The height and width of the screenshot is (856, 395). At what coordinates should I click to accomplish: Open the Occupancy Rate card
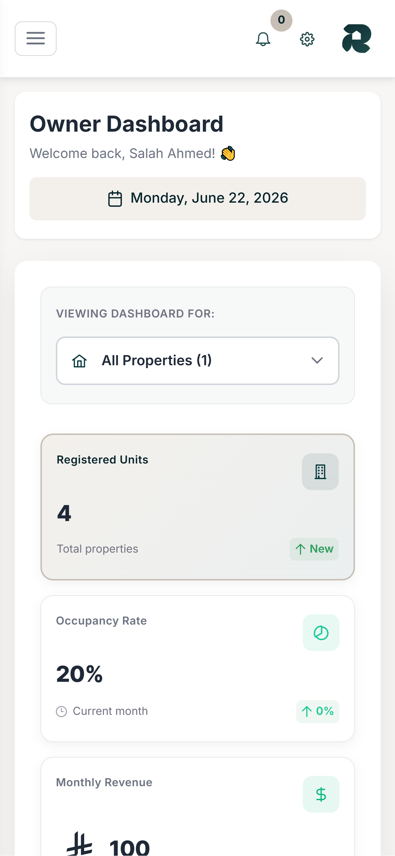coord(197,669)
